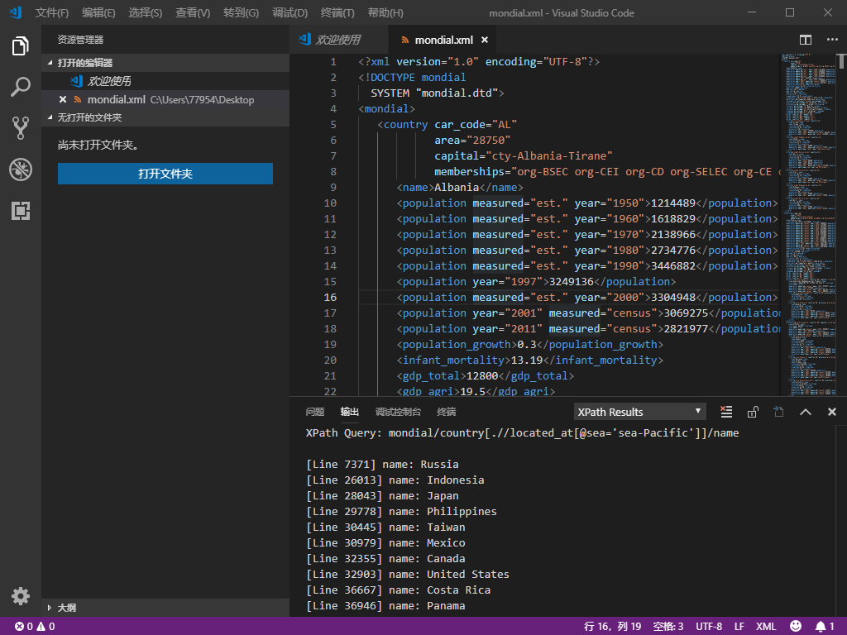Select 欢迎使用 in open editors list
This screenshot has height=635, width=847.
[165, 81]
